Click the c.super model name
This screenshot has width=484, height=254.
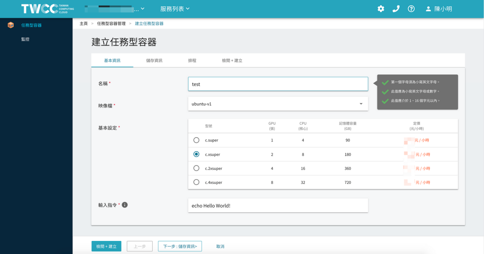coord(212,140)
